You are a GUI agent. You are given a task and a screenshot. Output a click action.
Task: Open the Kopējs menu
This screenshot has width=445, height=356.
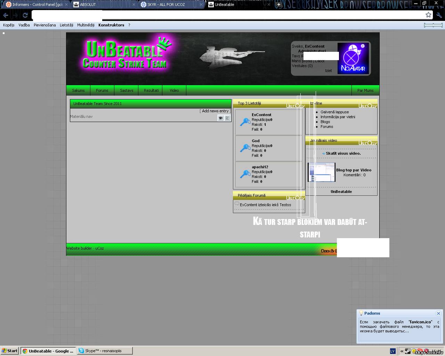coord(9,25)
